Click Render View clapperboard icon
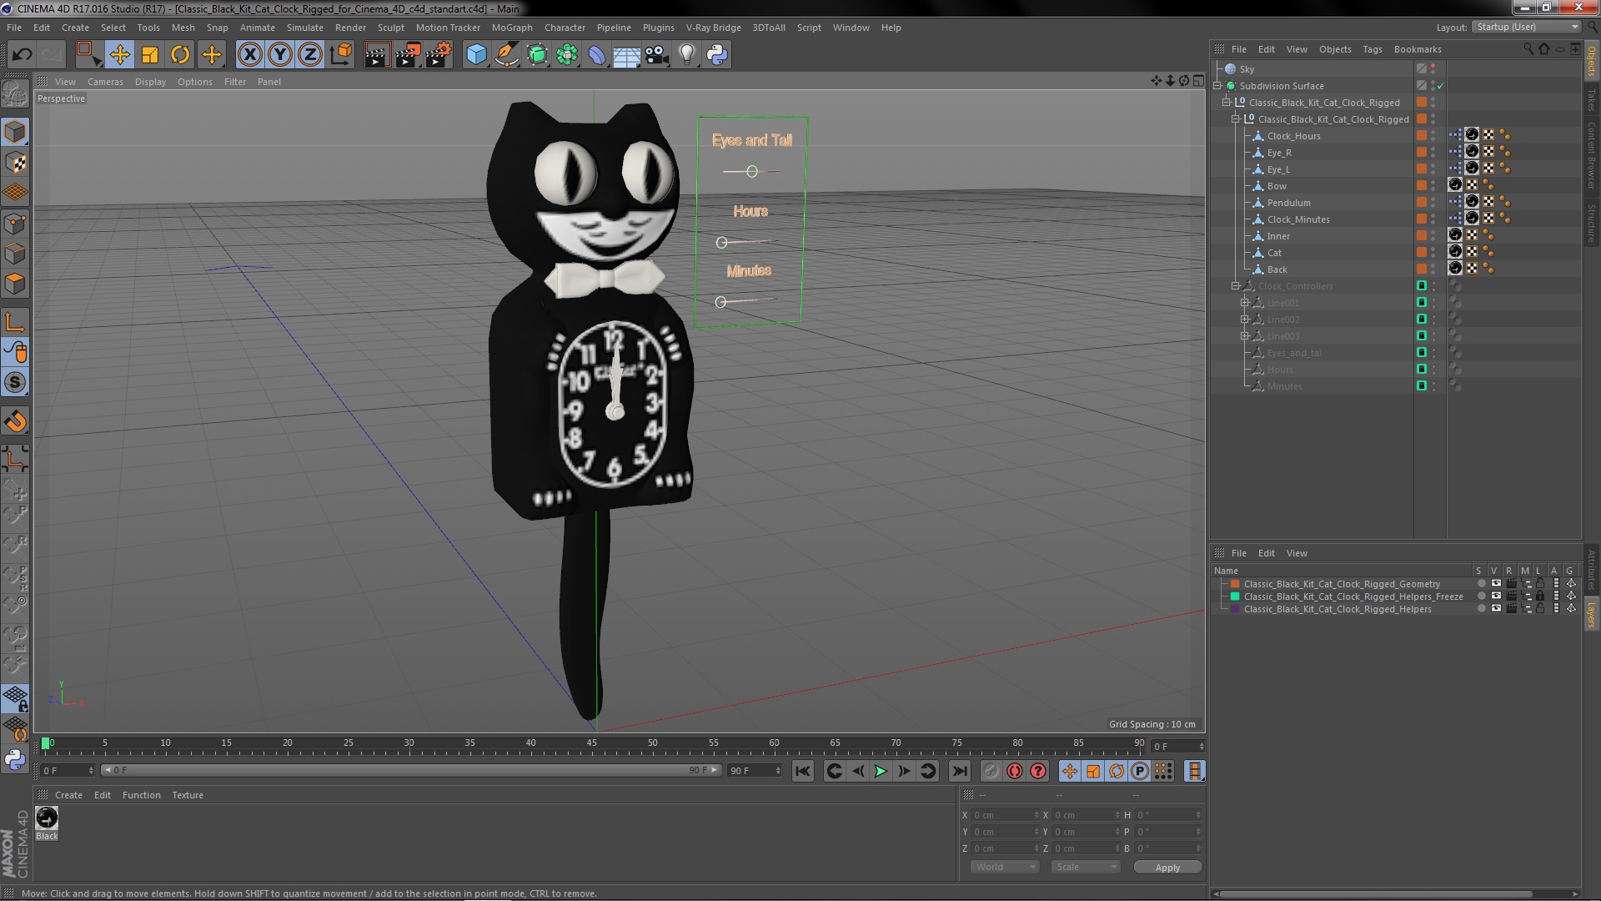Screen dimensions: 1601x901 377,55
